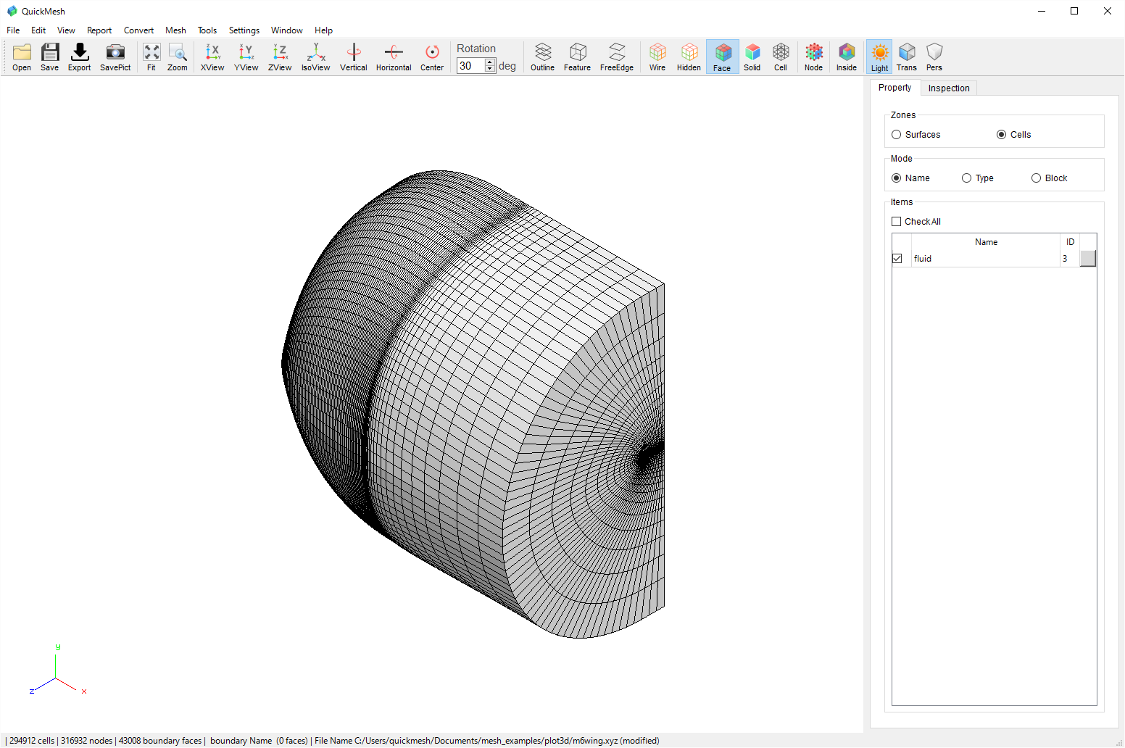Toggle Face rendering mode
This screenshot has height=748, width=1125.
click(723, 57)
